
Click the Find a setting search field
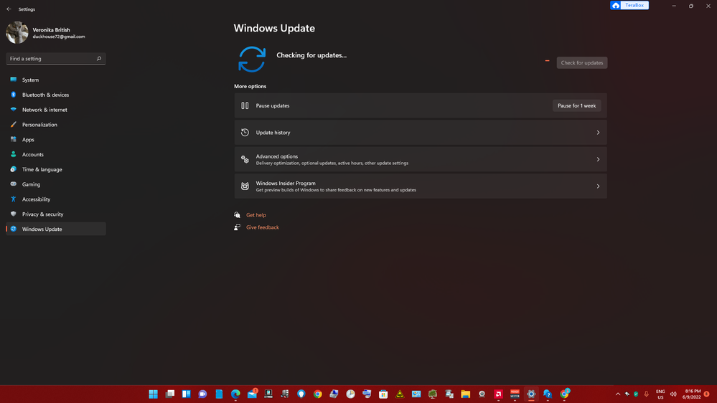click(56, 59)
